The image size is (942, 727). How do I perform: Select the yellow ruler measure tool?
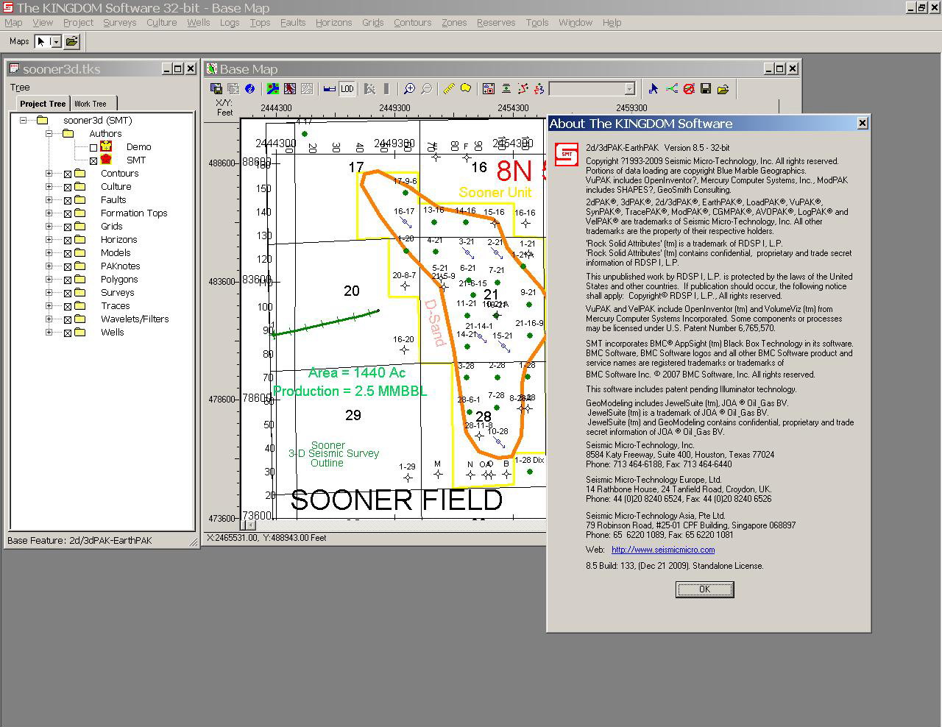coord(449,89)
